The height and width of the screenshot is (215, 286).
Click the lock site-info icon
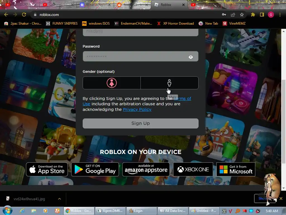35,15
